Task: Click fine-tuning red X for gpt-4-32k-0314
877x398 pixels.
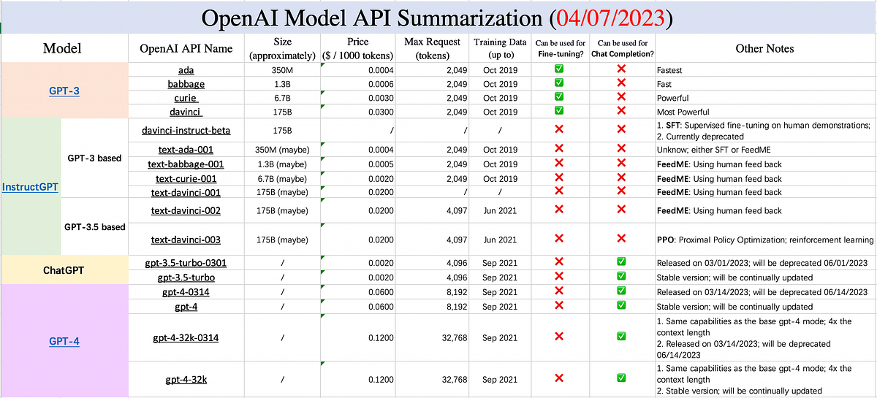Action: click(x=558, y=337)
